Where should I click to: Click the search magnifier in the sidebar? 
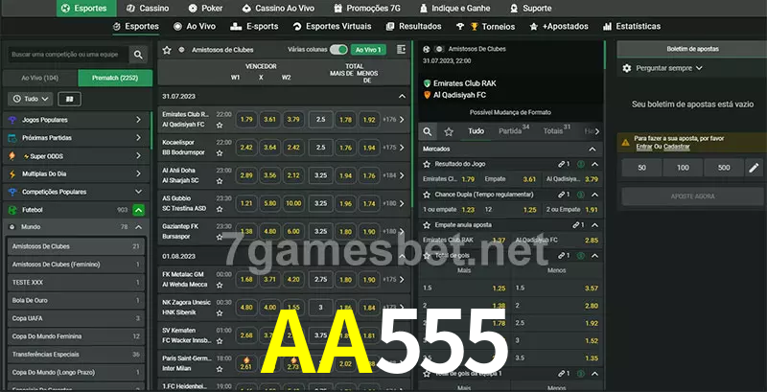[139, 56]
